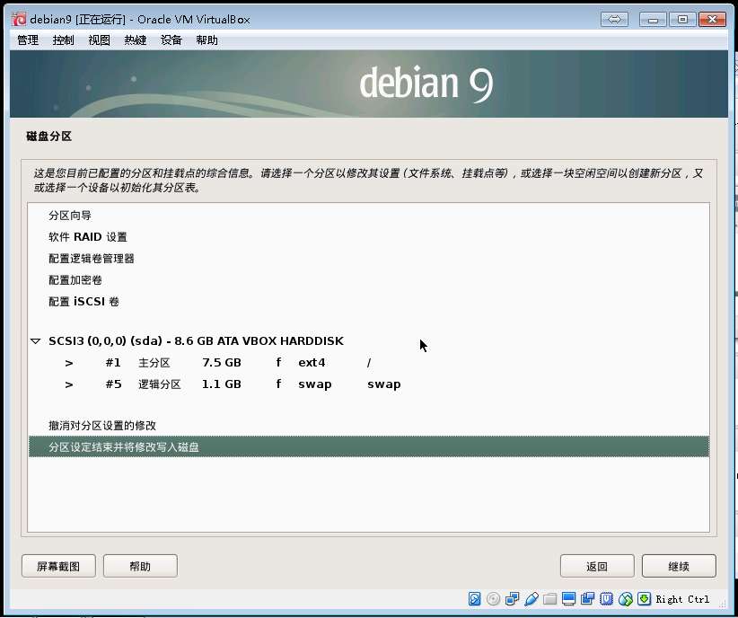738x618 pixels.
Task: Open the network adapter status icon
Action: tap(512, 598)
